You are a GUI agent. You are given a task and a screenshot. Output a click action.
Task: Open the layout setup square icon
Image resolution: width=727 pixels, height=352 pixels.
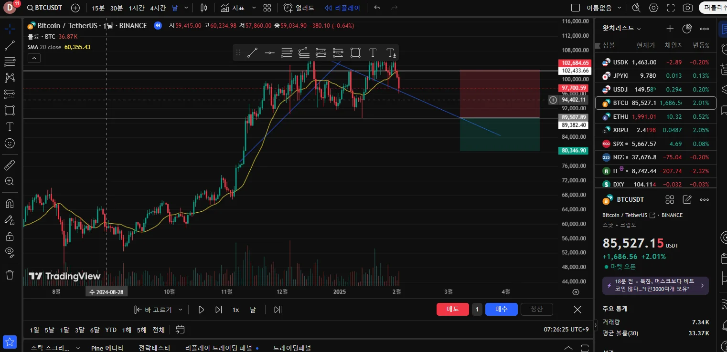point(576,8)
